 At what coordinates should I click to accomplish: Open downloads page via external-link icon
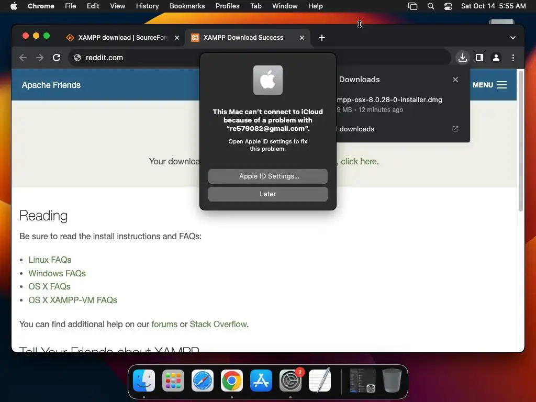click(x=455, y=129)
